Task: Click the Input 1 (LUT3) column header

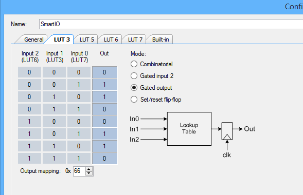Action: [x=55, y=56]
